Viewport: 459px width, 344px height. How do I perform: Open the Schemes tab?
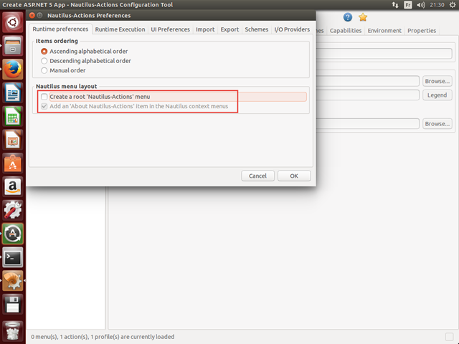257,29
